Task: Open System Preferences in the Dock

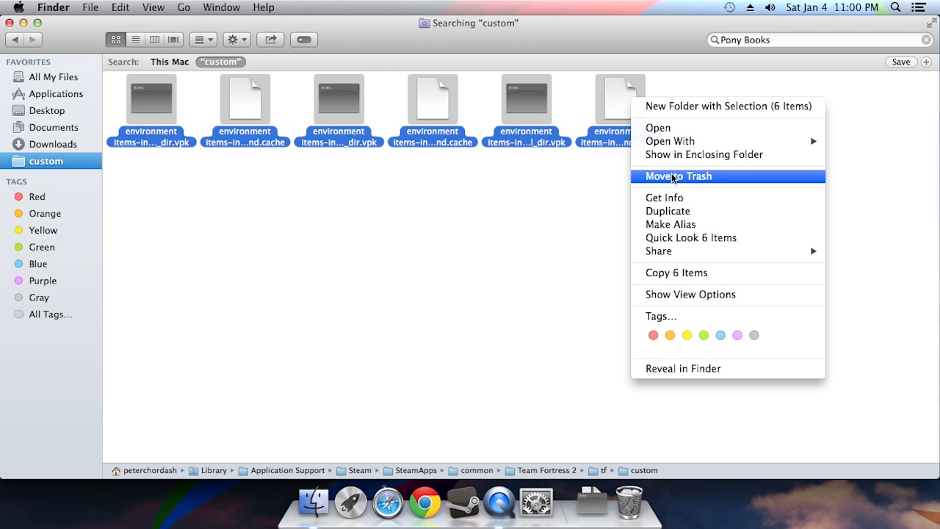Action: click(536, 503)
